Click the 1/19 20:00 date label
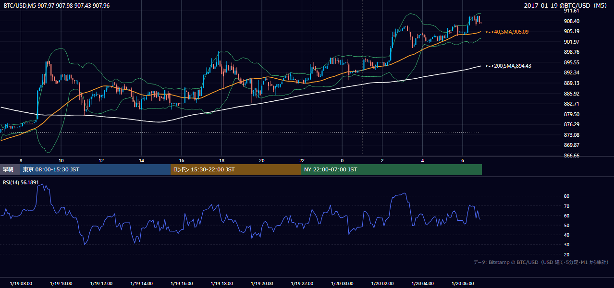Screen dimensions: 614x288 [x=262, y=284]
